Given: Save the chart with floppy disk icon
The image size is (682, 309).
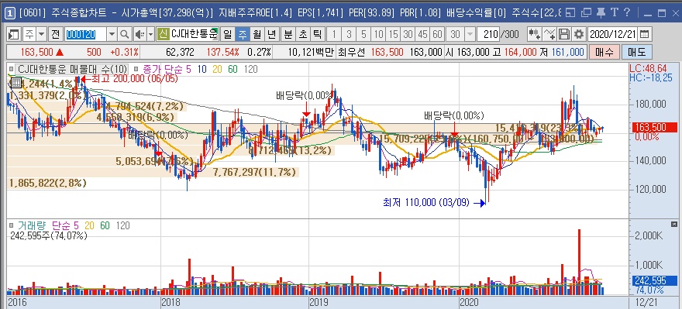Looking at the screenshot, I should 563,34.
